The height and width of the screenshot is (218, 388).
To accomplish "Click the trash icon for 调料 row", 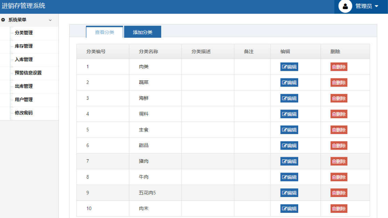I will (x=333, y=114).
